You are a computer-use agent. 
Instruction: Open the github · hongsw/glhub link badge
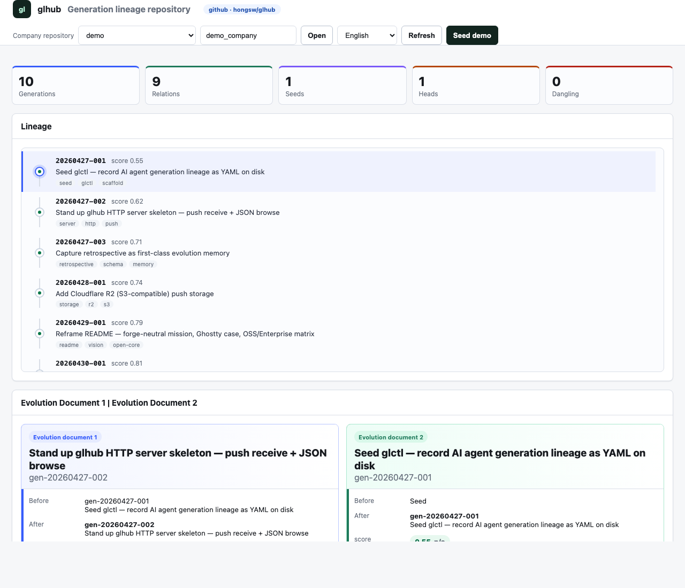242,10
